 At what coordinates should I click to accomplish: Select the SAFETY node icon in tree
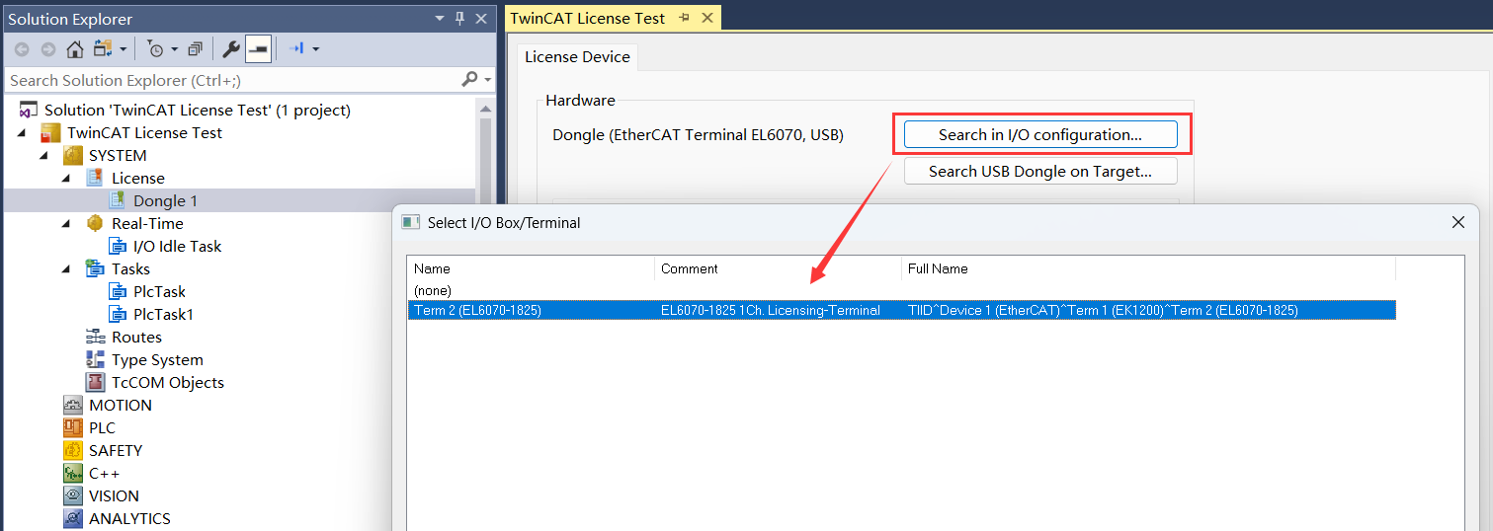pyautogui.click(x=73, y=451)
